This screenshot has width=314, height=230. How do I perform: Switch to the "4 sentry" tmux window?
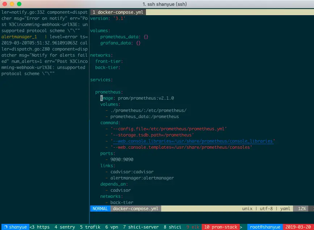pos(64,227)
